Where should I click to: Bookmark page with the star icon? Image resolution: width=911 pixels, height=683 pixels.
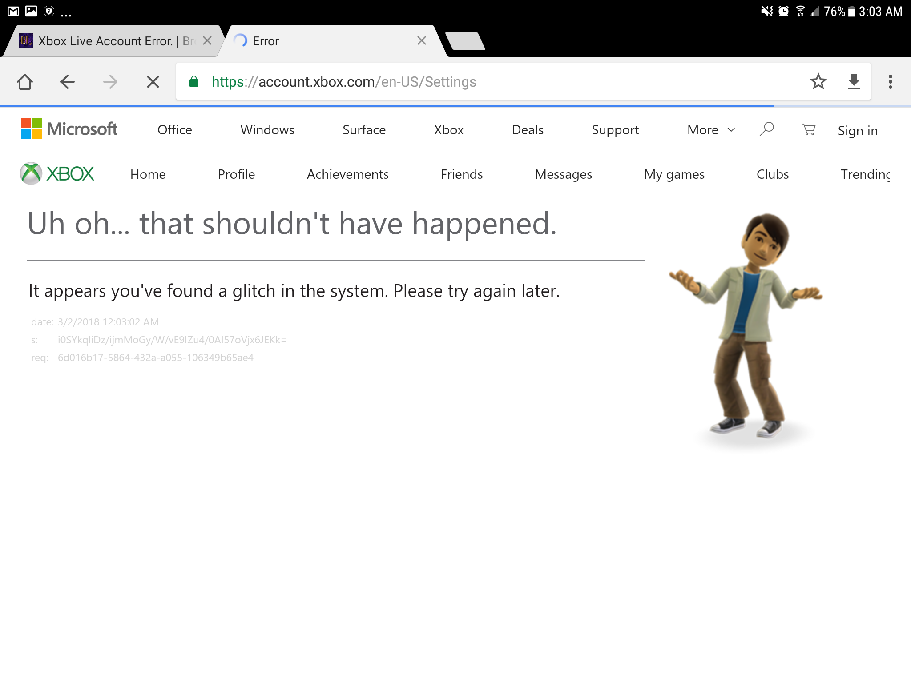tap(818, 82)
